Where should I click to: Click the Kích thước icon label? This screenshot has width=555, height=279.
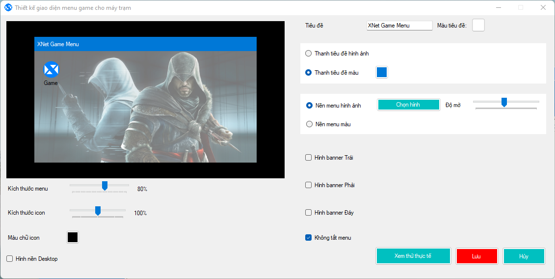[x=26, y=213]
